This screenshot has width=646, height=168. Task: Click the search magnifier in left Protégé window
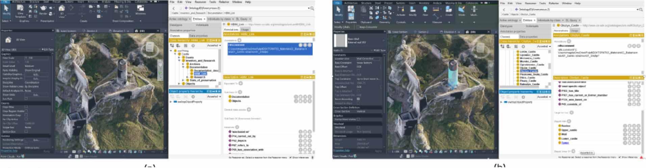coord(312,8)
